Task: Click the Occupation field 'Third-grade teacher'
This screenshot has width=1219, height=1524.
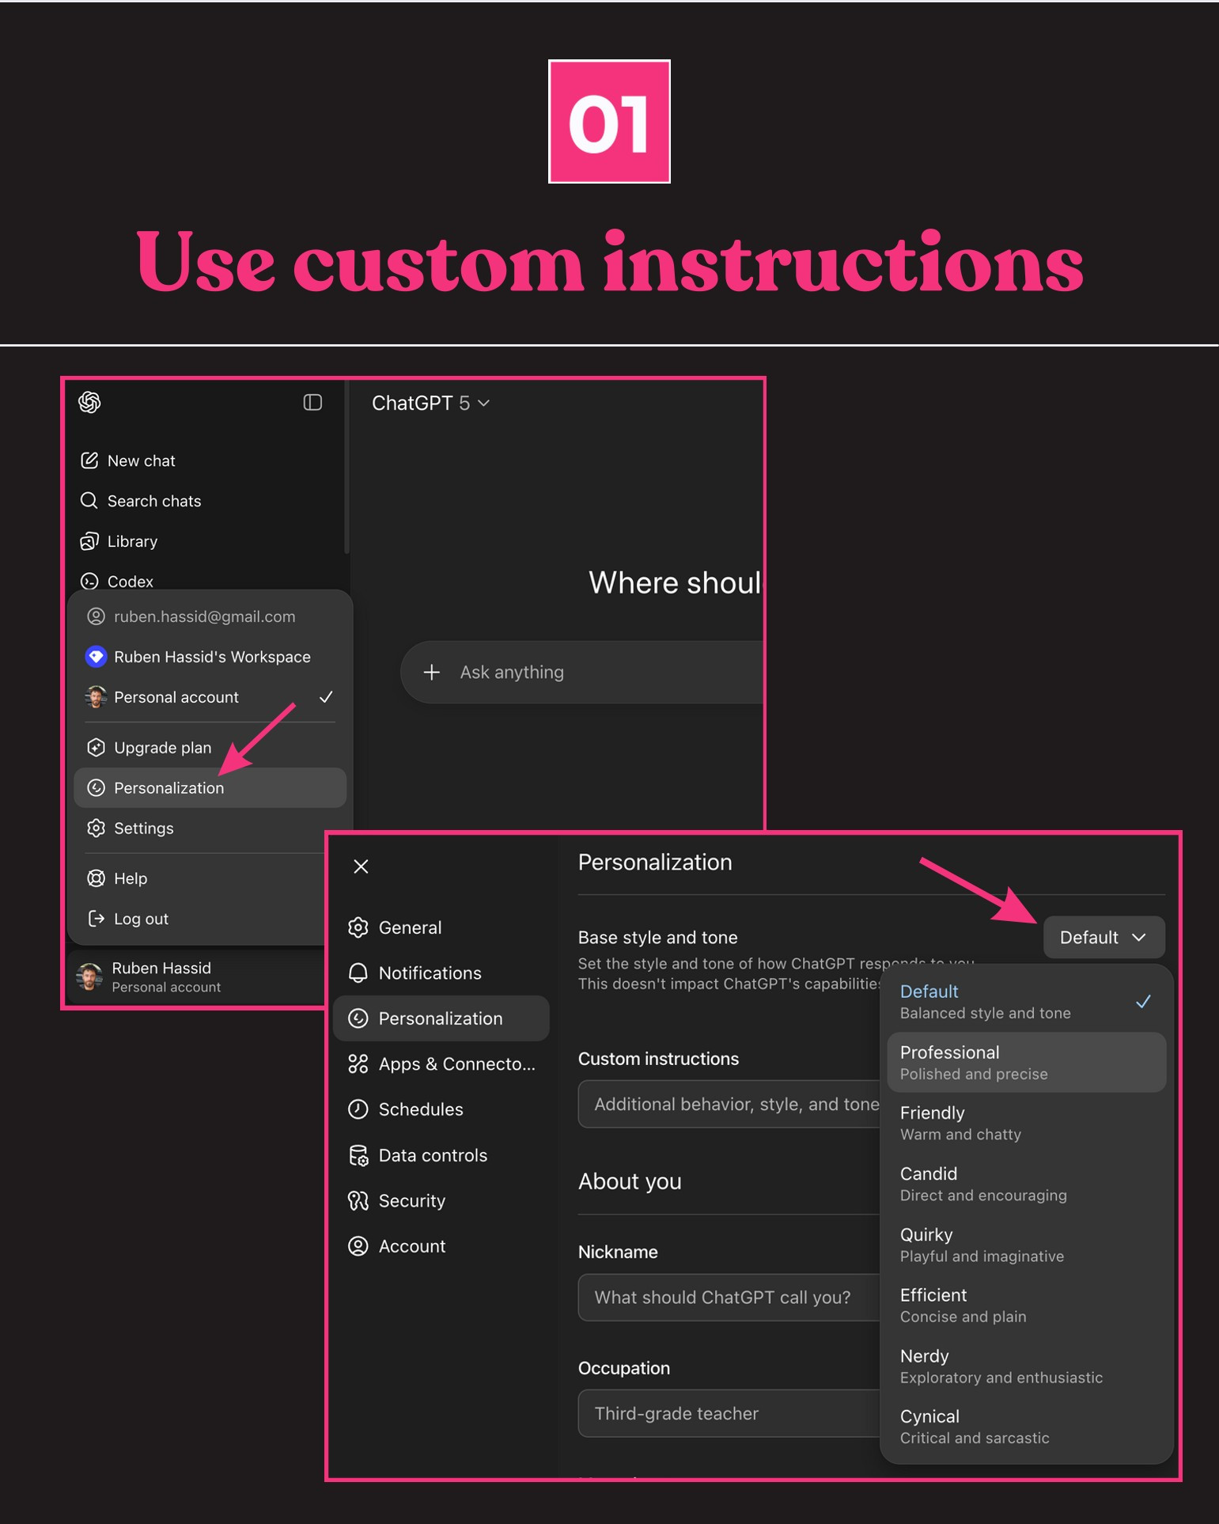Action: click(x=729, y=1414)
